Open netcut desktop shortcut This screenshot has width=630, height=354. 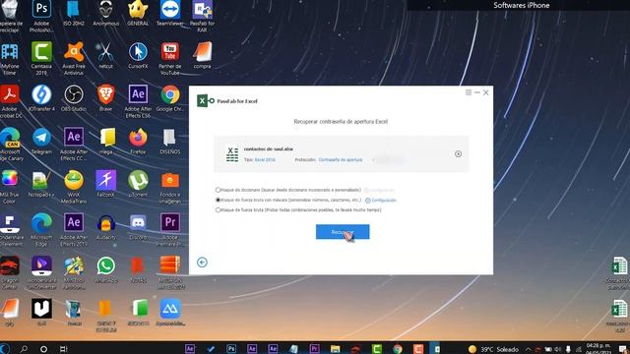tap(105, 55)
